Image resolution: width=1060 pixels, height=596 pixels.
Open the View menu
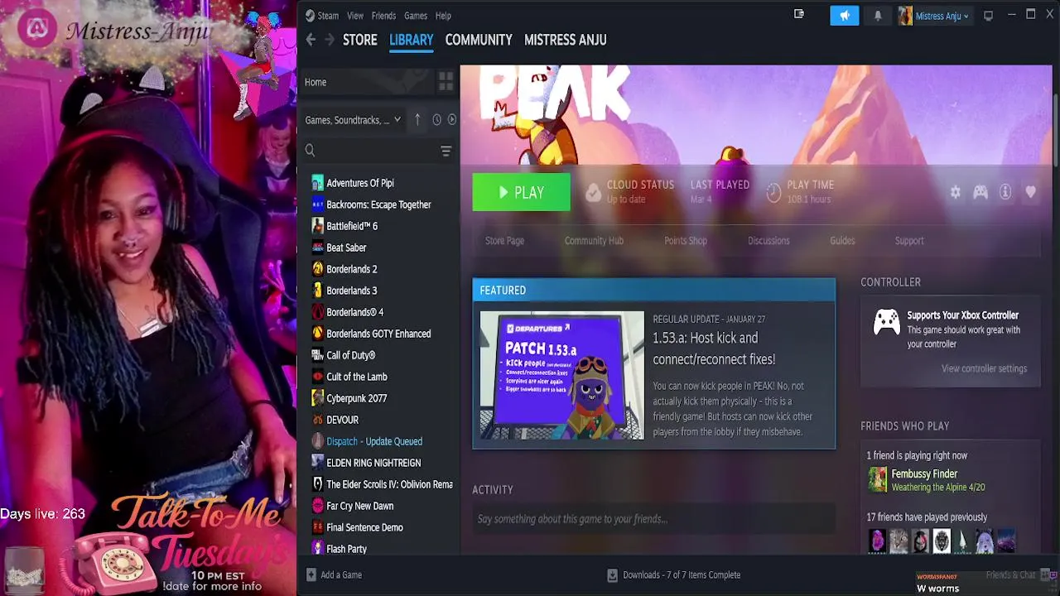pyautogui.click(x=355, y=16)
